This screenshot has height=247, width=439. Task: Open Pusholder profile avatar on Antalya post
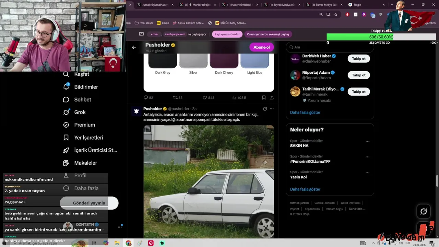pyautogui.click(x=136, y=111)
